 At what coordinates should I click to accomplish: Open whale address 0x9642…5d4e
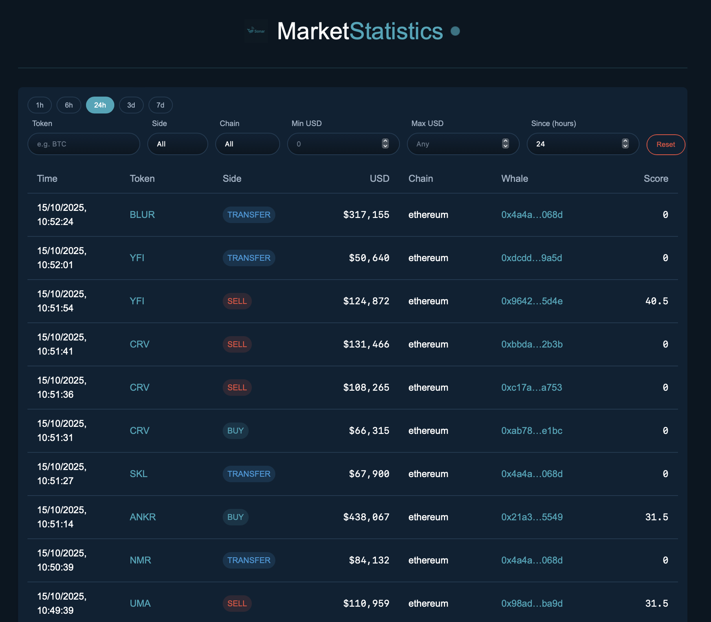[532, 301]
